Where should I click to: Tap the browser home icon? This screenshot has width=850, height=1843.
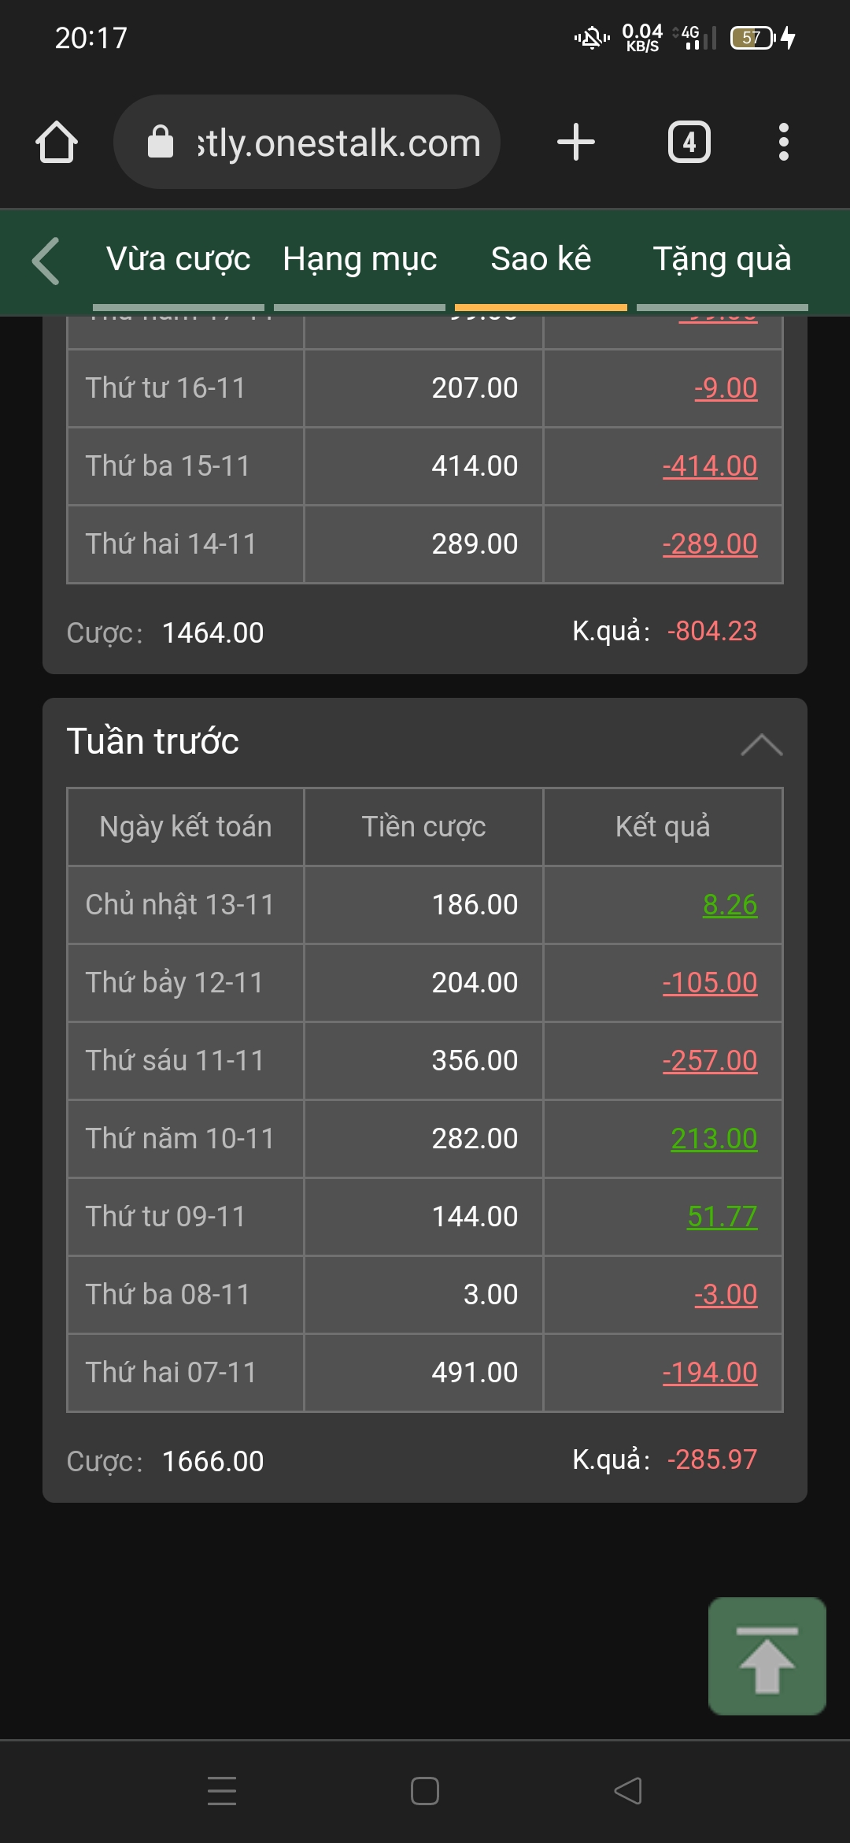click(57, 143)
